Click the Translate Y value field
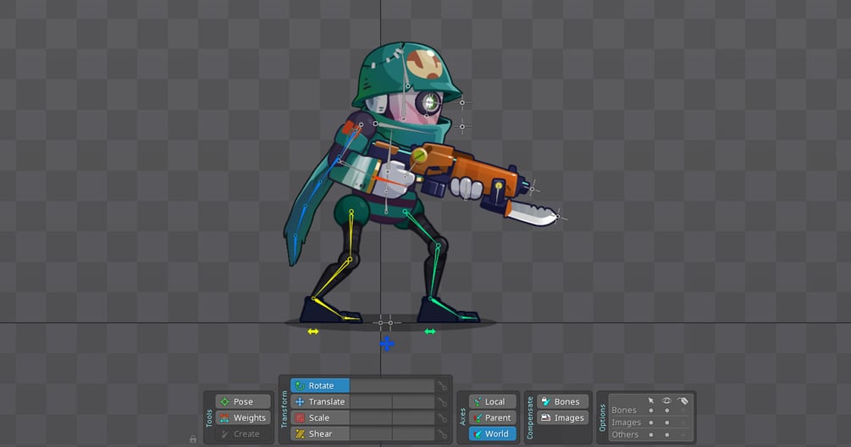851x447 pixels. coord(413,402)
